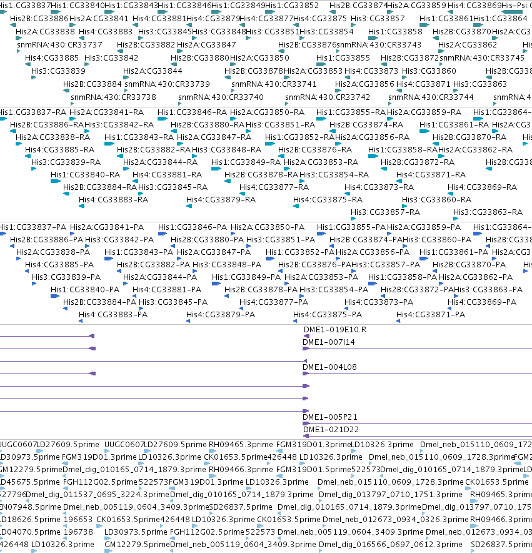
Task: Select arrow glyph under His1:CG33846-PA label
Action: [163, 234]
